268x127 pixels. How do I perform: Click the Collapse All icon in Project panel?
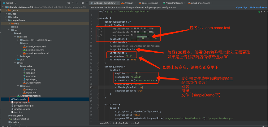point(77,3)
